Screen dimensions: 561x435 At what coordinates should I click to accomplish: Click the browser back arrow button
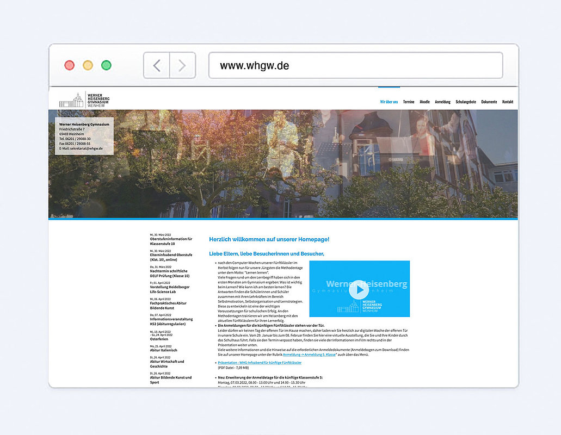(157, 66)
